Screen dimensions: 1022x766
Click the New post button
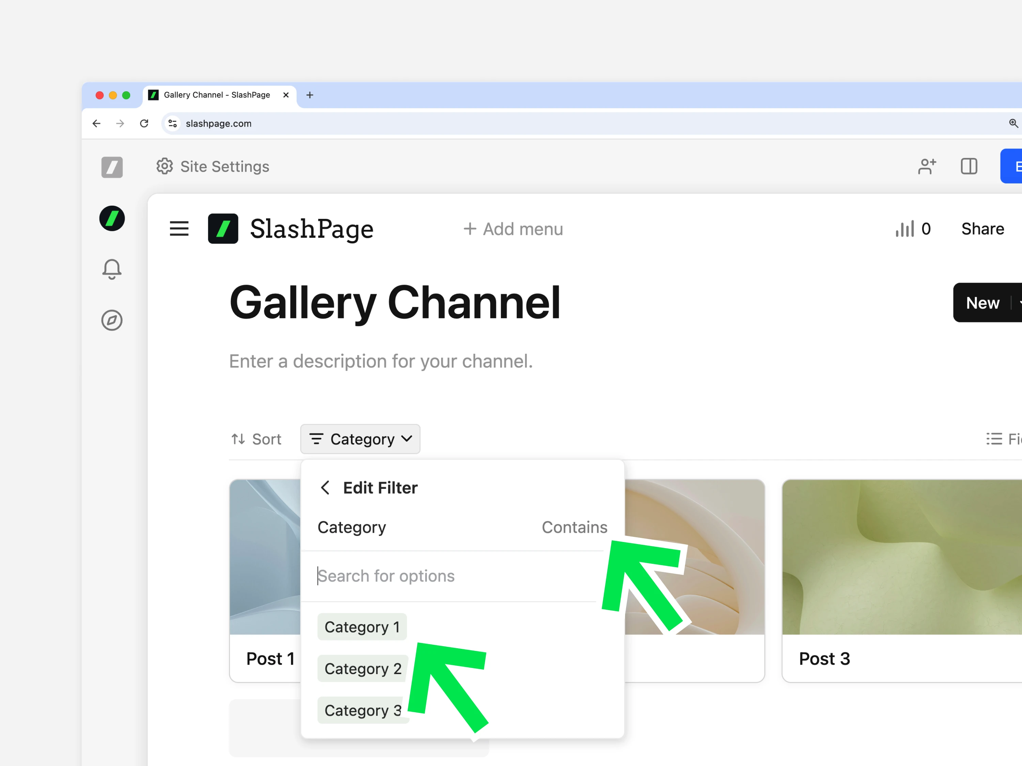(982, 303)
